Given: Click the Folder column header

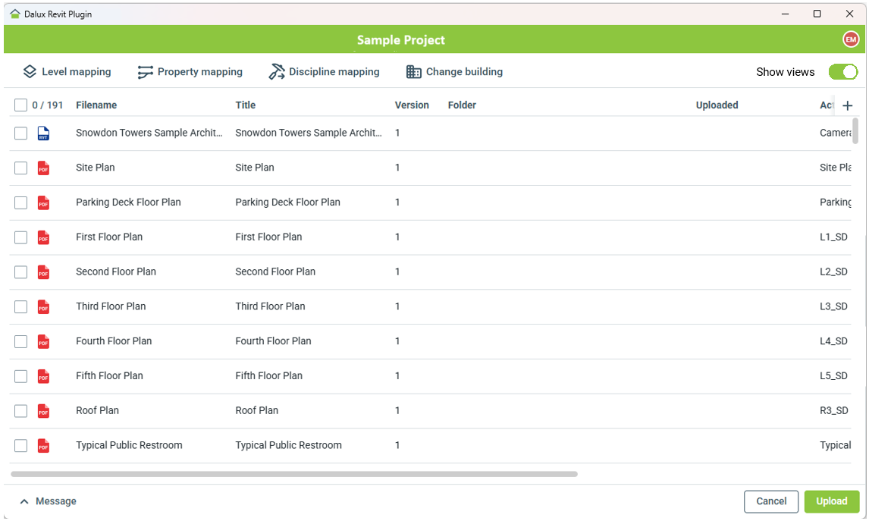Looking at the screenshot, I should click(x=463, y=105).
